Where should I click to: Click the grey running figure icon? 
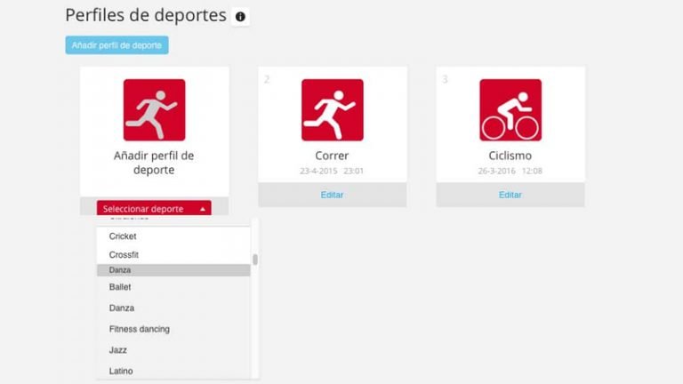coord(154,109)
